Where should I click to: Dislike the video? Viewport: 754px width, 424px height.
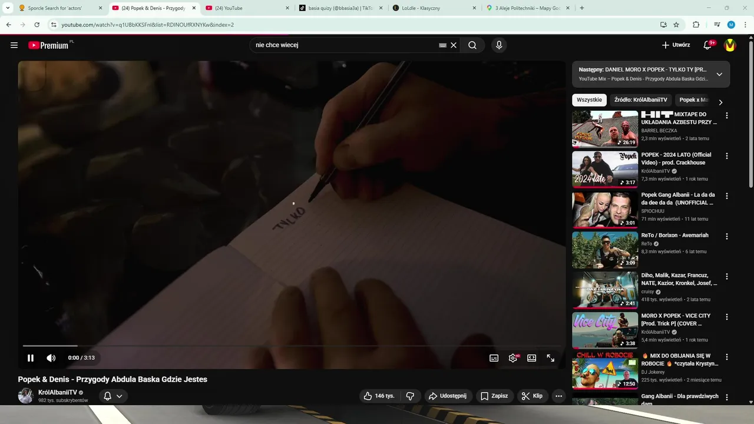click(x=411, y=396)
